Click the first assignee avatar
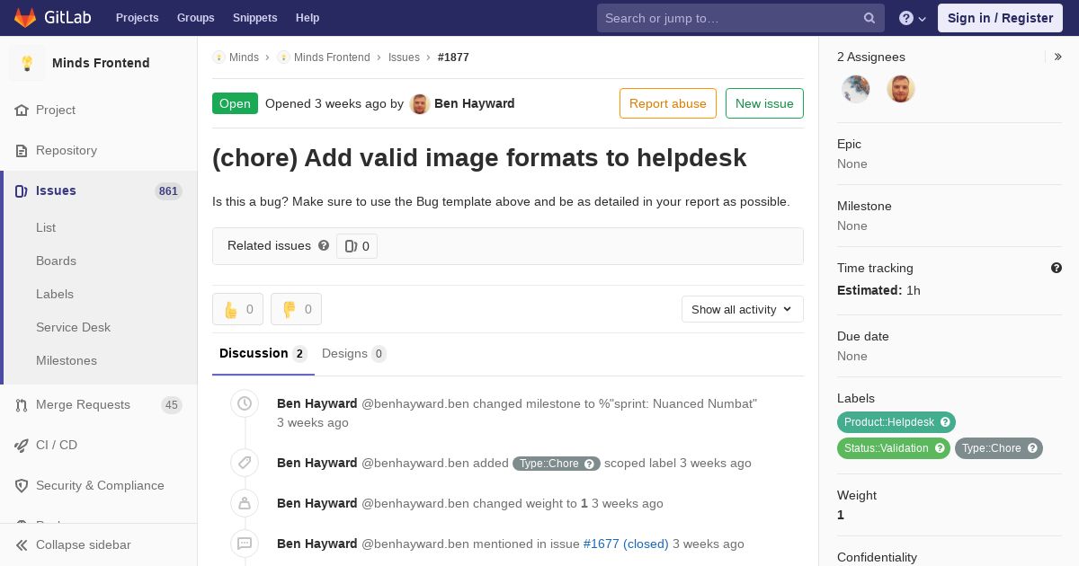The image size is (1079, 566). click(x=856, y=89)
